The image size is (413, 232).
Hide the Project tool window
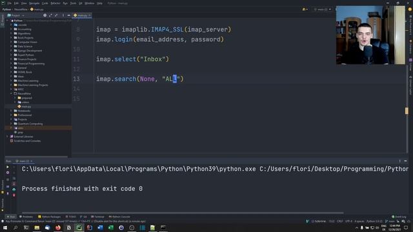pos(69,15)
